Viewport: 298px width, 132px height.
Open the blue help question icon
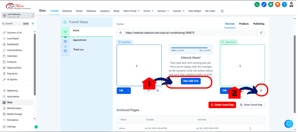point(284,5)
